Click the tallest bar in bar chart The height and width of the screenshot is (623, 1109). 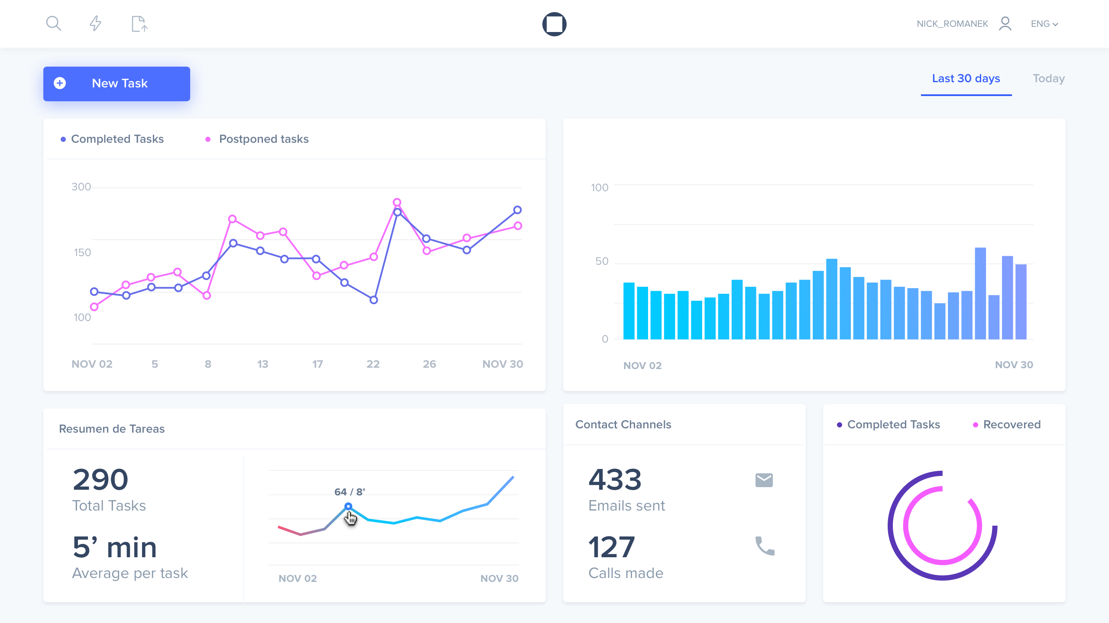[x=980, y=293]
